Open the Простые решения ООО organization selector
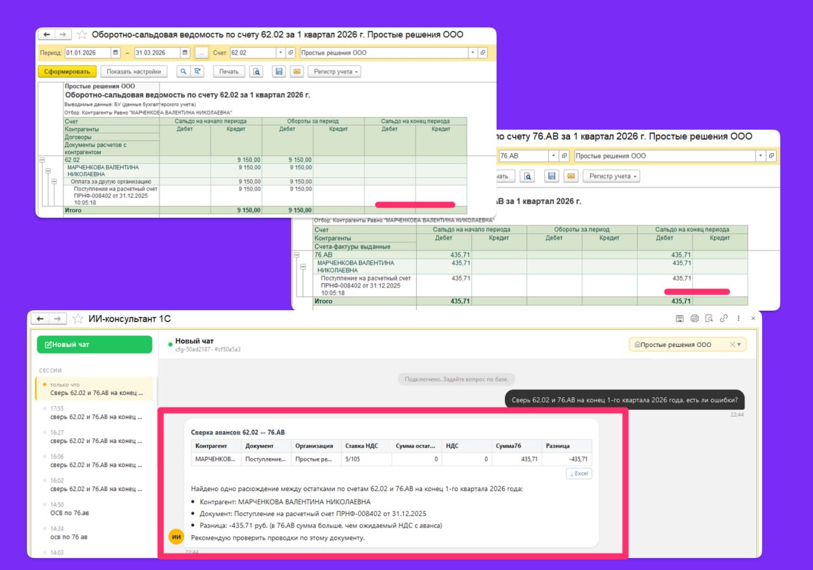Viewport: 813px width, 570px height. click(x=688, y=344)
